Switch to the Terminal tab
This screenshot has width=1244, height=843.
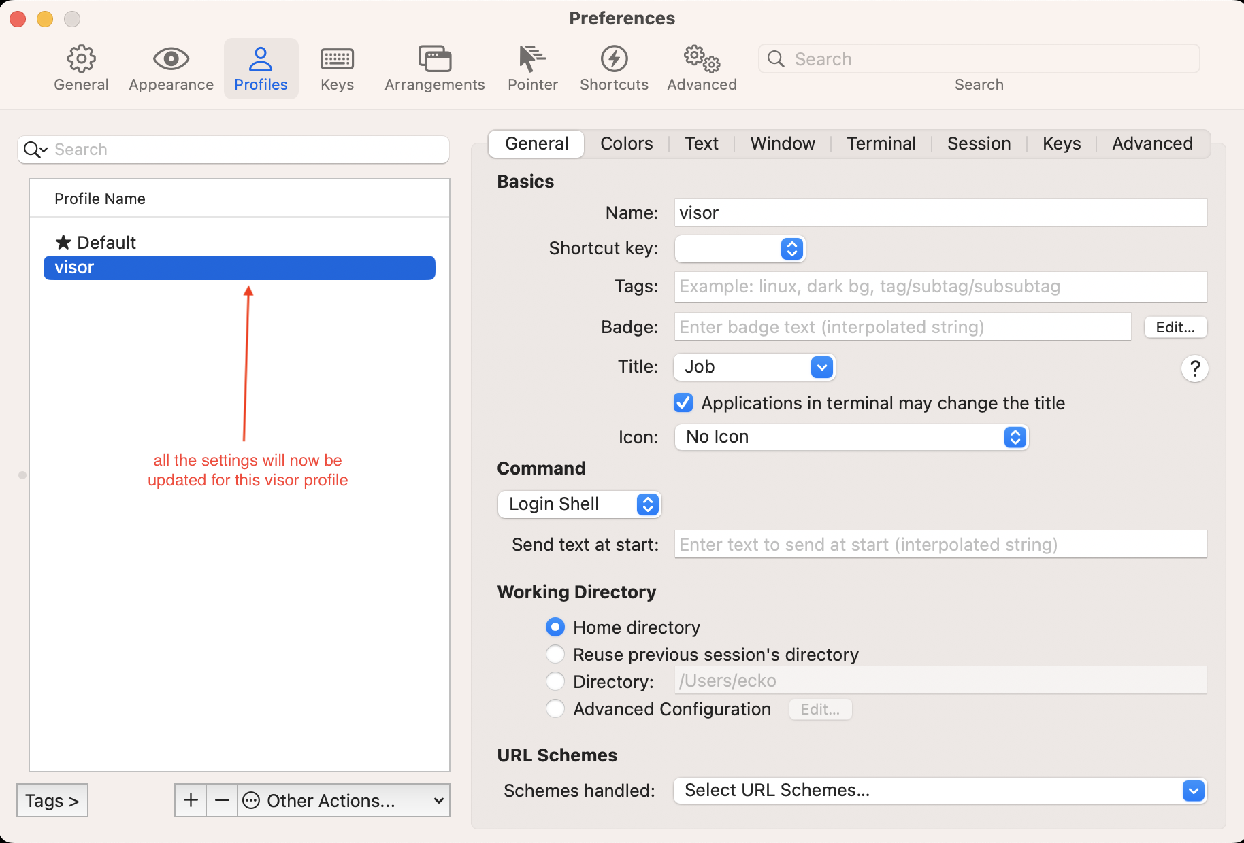pos(881,143)
